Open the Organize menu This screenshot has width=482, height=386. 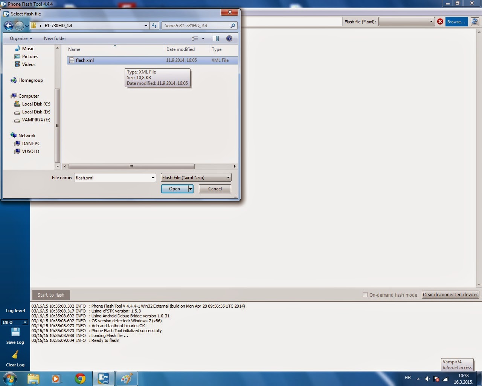point(21,38)
